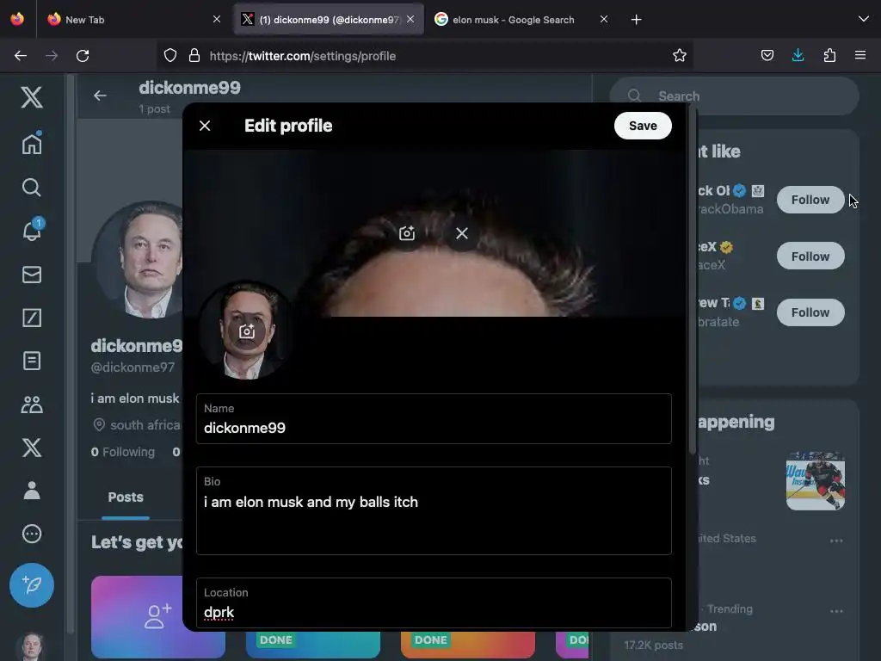
Task: Edit the Location field
Action: click(434, 602)
